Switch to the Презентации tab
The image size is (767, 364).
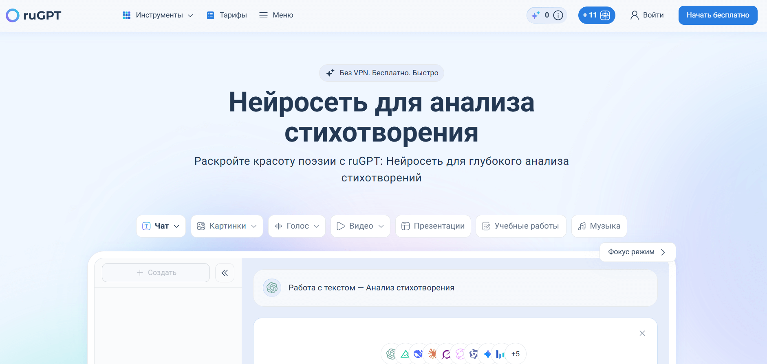click(433, 226)
